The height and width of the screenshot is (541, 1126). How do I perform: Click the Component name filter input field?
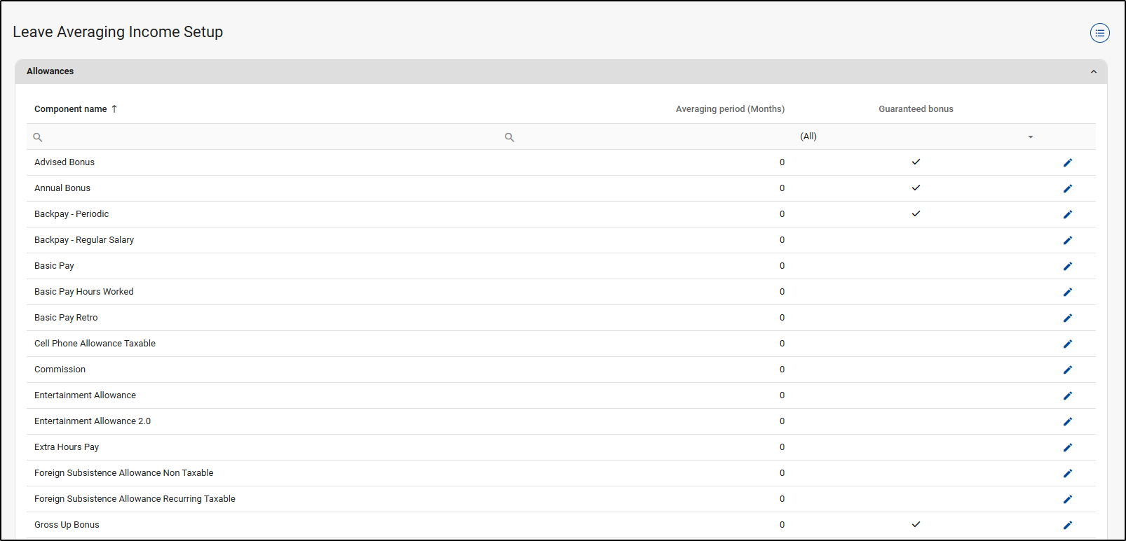tap(266, 137)
